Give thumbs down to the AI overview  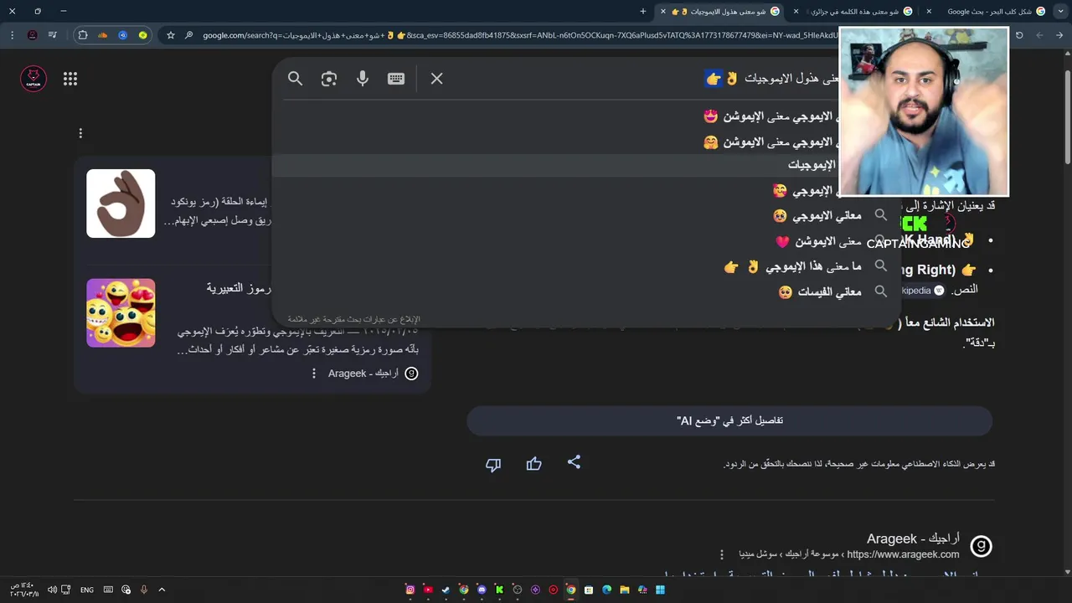pyautogui.click(x=493, y=465)
